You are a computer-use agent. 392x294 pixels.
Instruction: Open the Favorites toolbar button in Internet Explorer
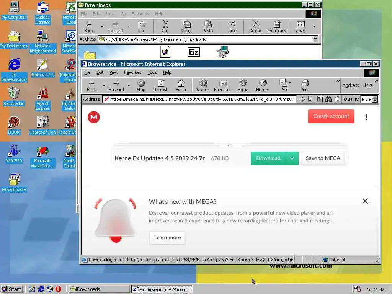click(222, 85)
